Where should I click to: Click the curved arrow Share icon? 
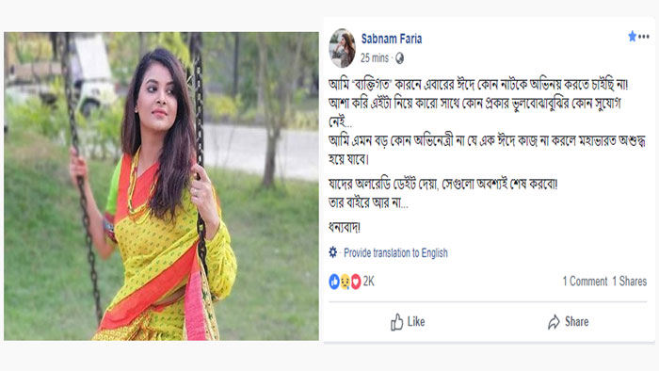554,322
